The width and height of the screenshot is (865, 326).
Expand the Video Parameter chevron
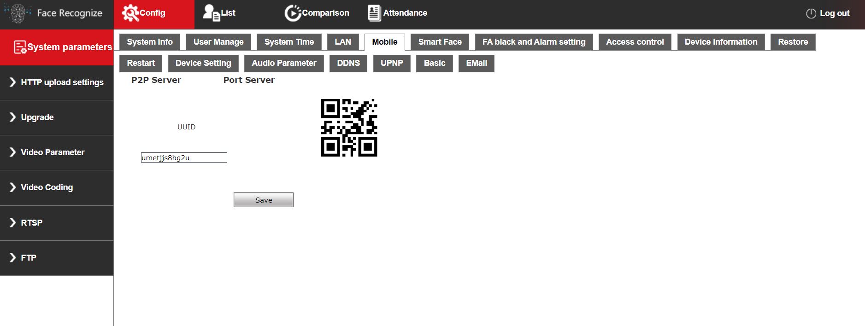point(13,152)
